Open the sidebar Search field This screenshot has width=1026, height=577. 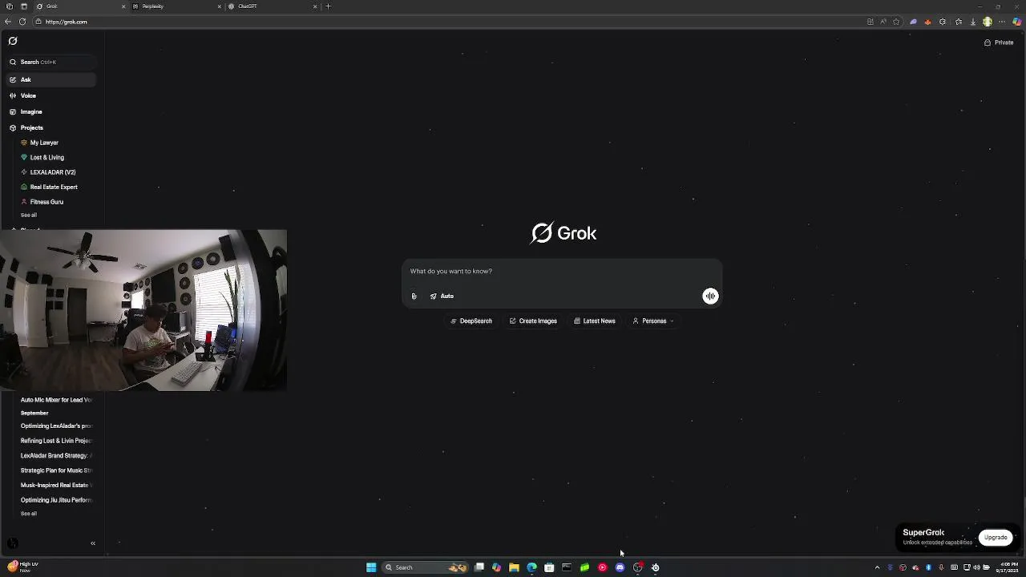point(52,62)
